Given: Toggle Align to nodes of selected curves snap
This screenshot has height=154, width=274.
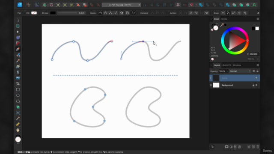Looking at the screenshot, I should (223, 13).
